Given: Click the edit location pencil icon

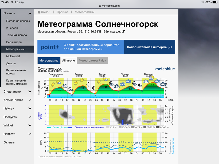Looking at the screenshot, I should pos(123,31).
